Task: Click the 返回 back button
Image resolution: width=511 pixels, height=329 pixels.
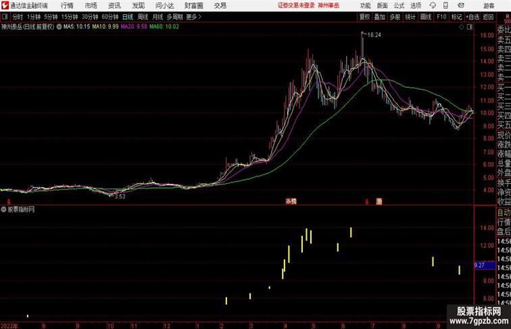Action: tap(488, 17)
